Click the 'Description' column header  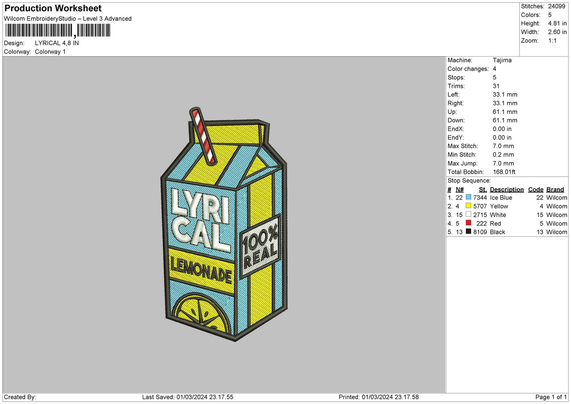[x=507, y=189]
